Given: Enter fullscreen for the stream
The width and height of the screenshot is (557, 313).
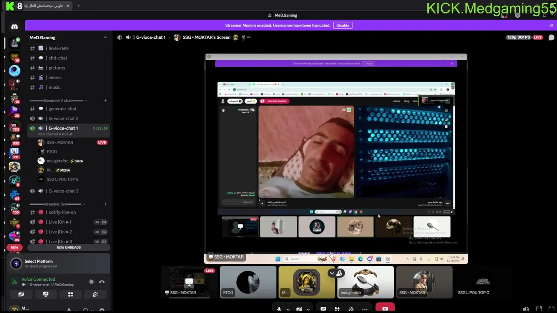Looking at the screenshot, I should point(551,309).
